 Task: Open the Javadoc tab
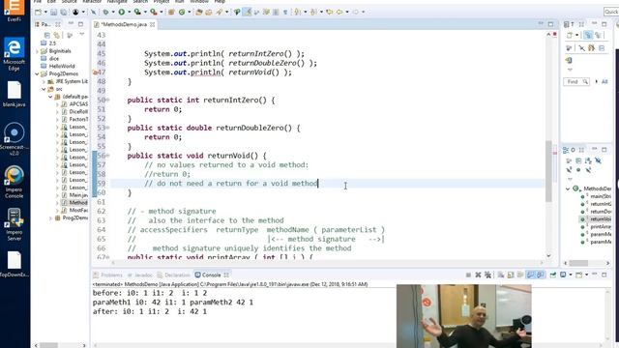point(140,275)
